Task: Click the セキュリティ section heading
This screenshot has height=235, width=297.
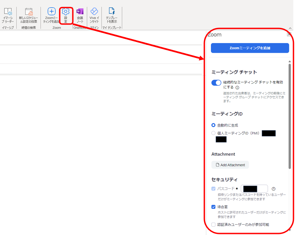Action: click(x=224, y=180)
